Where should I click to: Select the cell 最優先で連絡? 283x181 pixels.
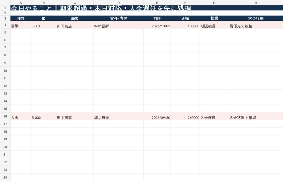click(x=256, y=25)
